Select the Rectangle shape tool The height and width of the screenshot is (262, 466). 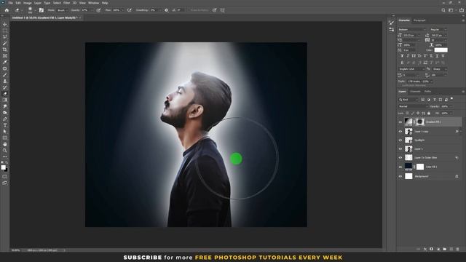coord(5,138)
